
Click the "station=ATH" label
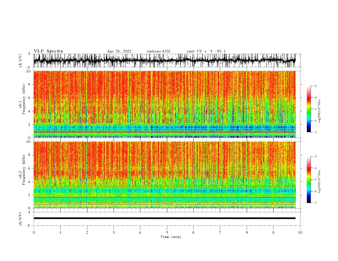coord(158,51)
